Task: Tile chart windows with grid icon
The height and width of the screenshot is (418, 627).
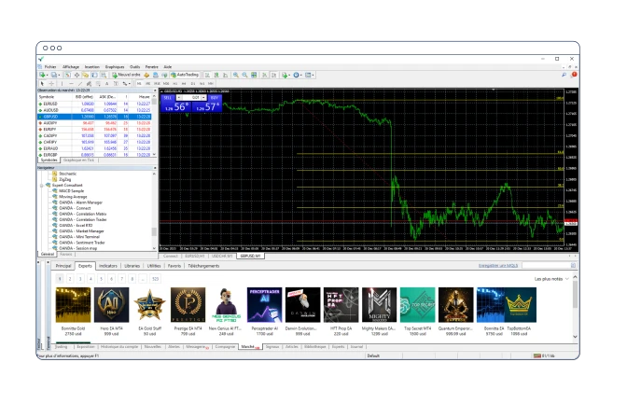Action: [x=254, y=75]
